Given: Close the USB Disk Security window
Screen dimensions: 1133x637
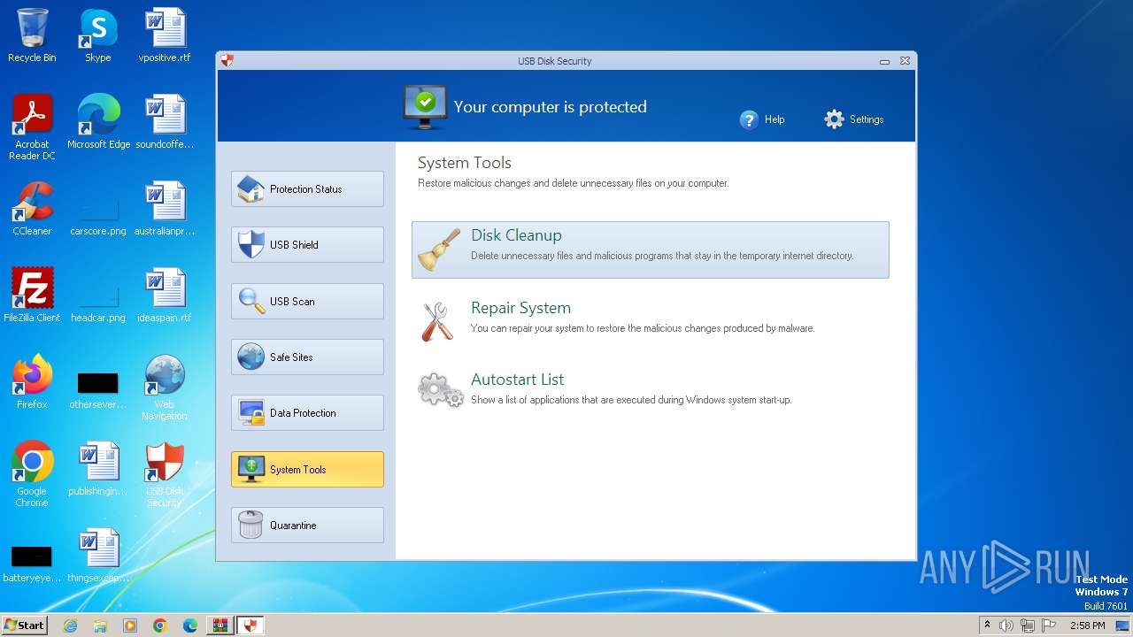Looking at the screenshot, I should (905, 61).
